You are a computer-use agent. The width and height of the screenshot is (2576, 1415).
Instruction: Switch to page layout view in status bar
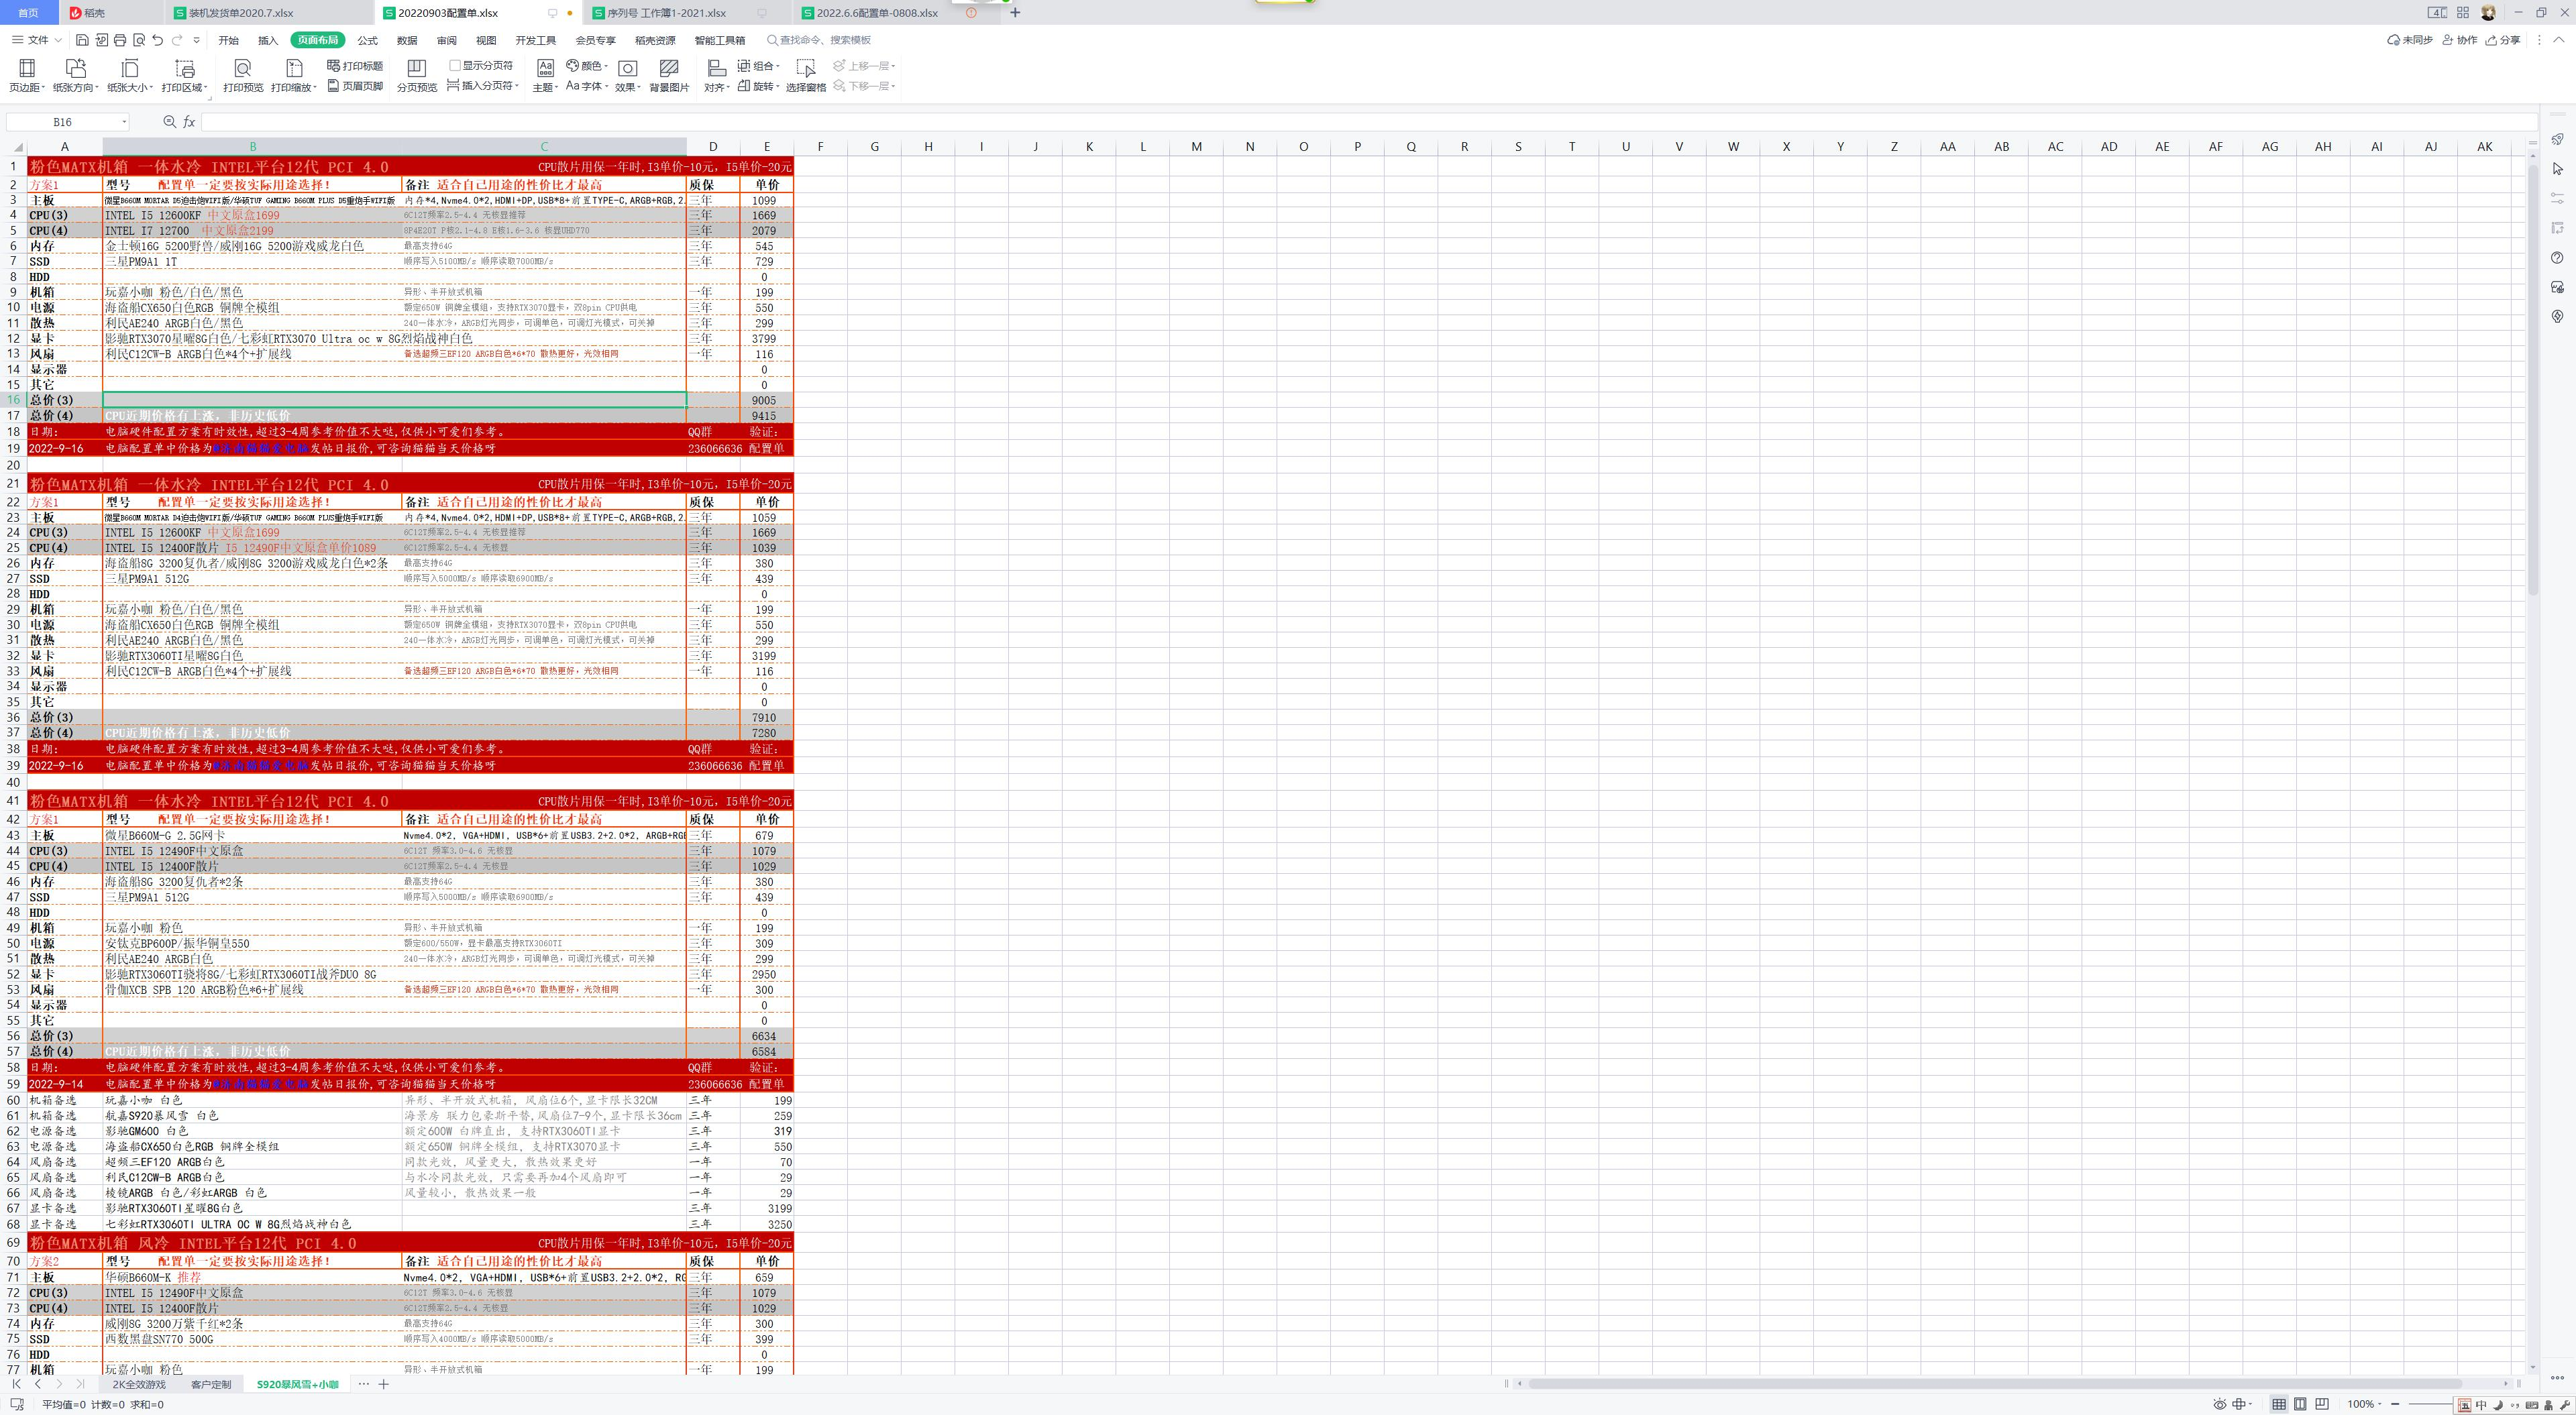(x=2300, y=1404)
